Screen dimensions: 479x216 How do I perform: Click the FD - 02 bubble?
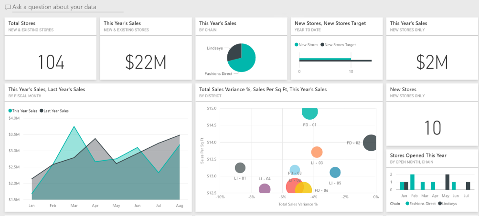[370, 143]
